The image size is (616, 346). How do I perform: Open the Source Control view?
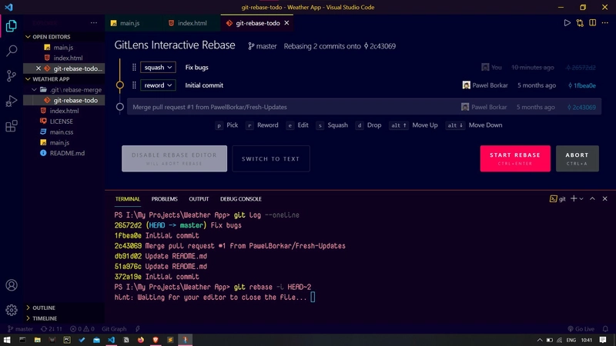click(x=12, y=75)
